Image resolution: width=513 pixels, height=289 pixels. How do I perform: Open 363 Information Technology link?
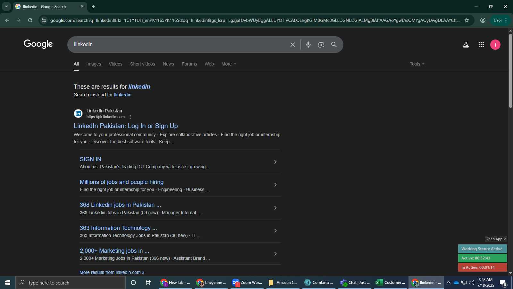(118, 228)
